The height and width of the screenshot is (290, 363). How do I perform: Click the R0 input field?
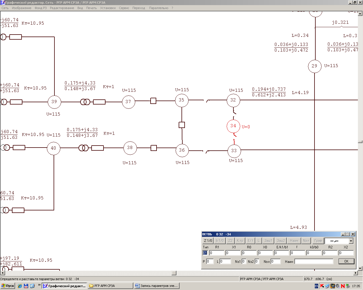pos(249,253)
